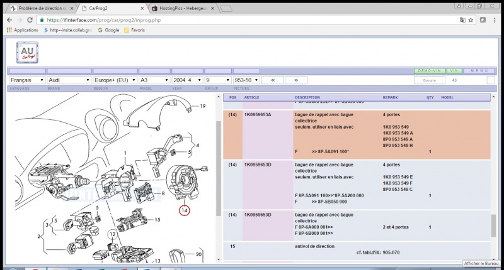
Task: Click the ARTICLE column header
Action: (251, 97)
